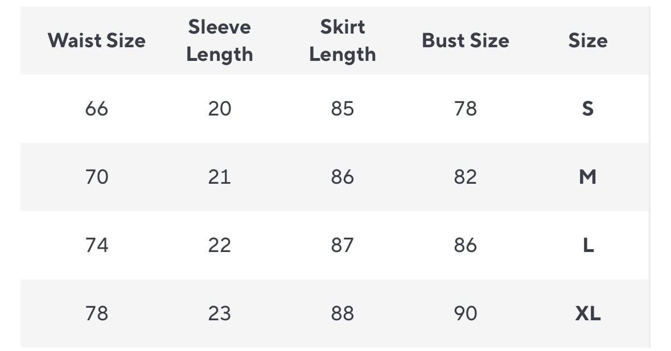Click skirt length value 88
Screen dimensions: 671x351
click(x=343, y=313)
